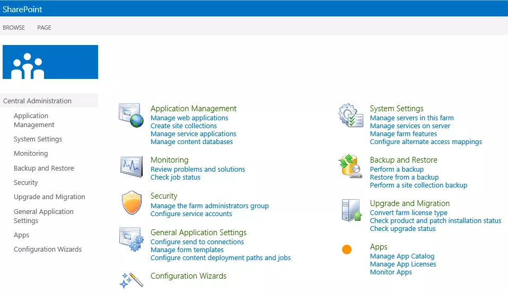
Task: Open Review problems and solutions link
Action: [198, 169]
